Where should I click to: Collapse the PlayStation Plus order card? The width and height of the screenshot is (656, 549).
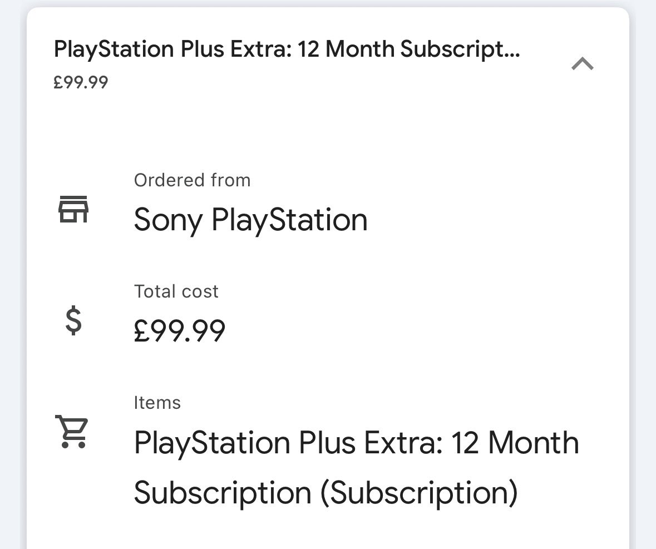583,64
